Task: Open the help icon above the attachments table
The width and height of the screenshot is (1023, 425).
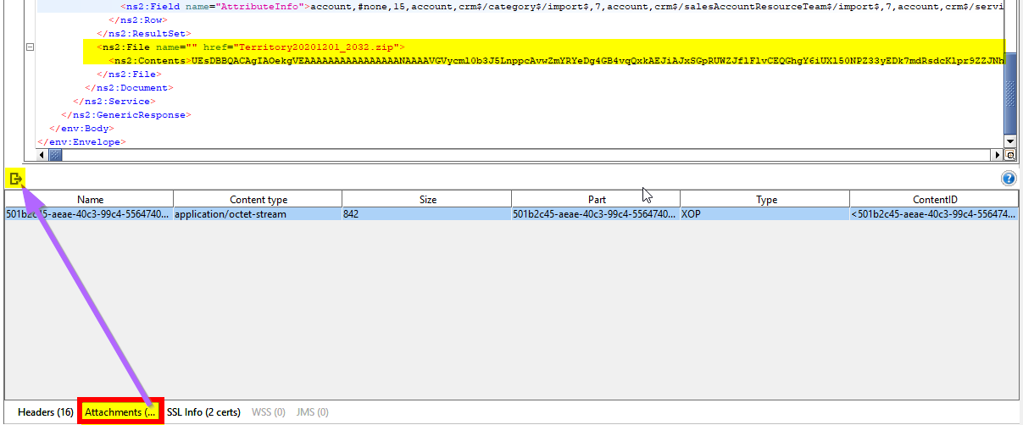Action: pos(1009,179)
